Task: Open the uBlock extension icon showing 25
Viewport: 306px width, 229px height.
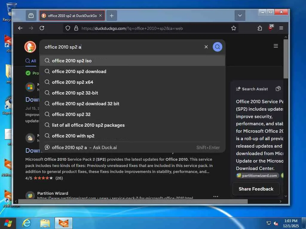Action: tap(271, 28)
